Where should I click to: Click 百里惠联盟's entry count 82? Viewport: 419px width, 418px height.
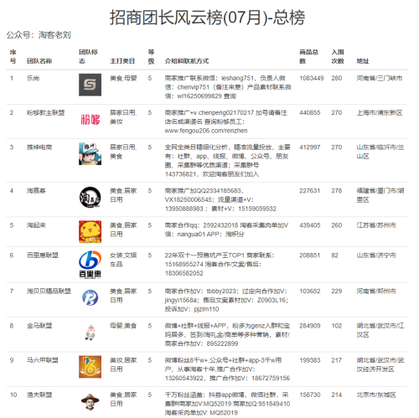click(x=334, y=255)
